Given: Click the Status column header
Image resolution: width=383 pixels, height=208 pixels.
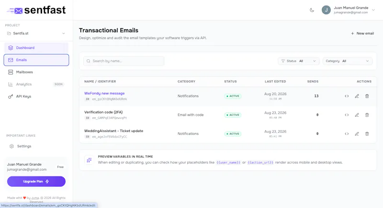Looking at the screenshot, I should pos(230,81).
